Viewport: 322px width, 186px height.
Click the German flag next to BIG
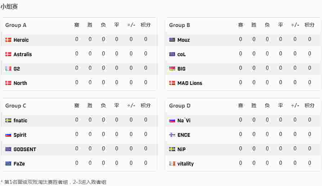tap(172, 68)
